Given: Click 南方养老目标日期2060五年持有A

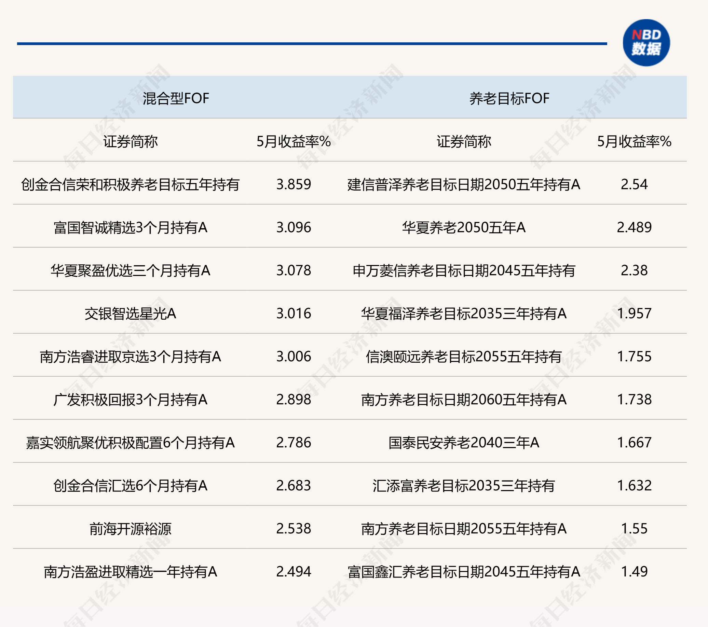Looking at the screenshot, I should click(464, 400).
